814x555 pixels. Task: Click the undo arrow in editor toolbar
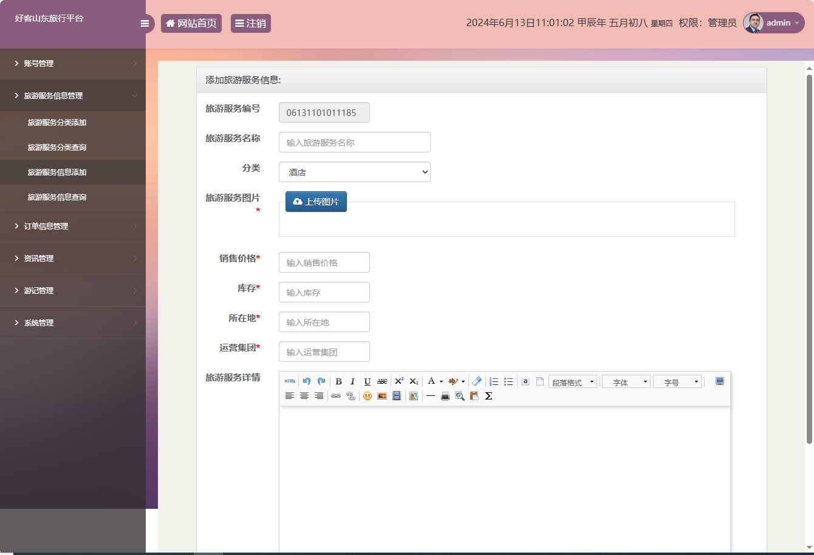pos(307,381)
